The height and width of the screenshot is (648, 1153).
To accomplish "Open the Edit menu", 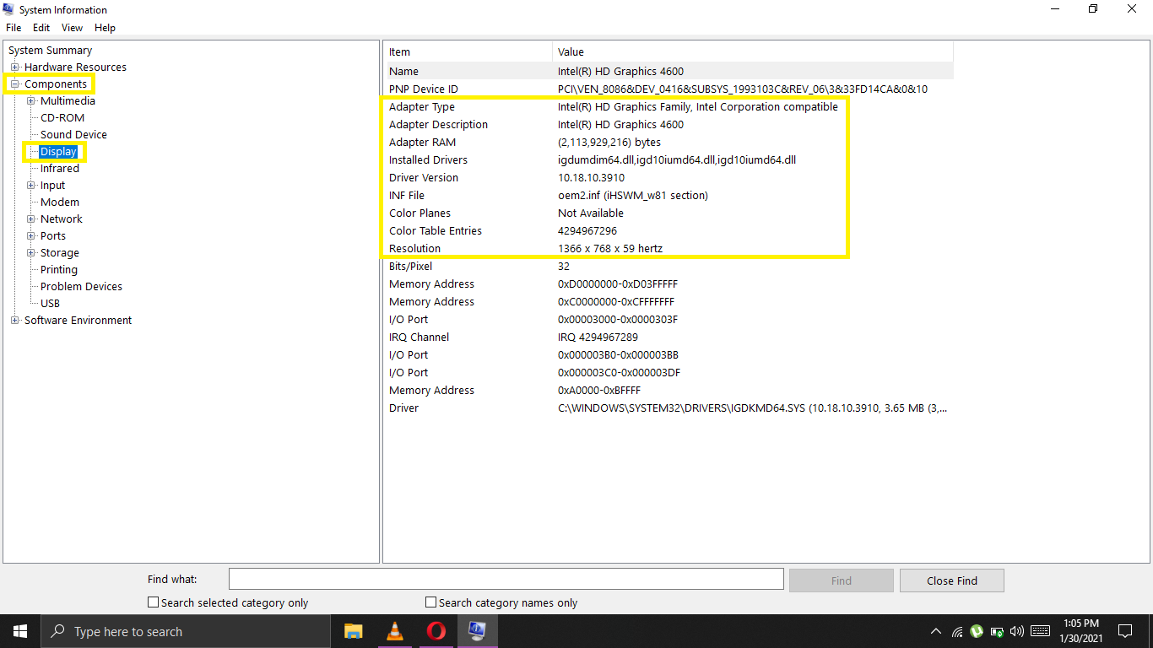I will point(41,28).
